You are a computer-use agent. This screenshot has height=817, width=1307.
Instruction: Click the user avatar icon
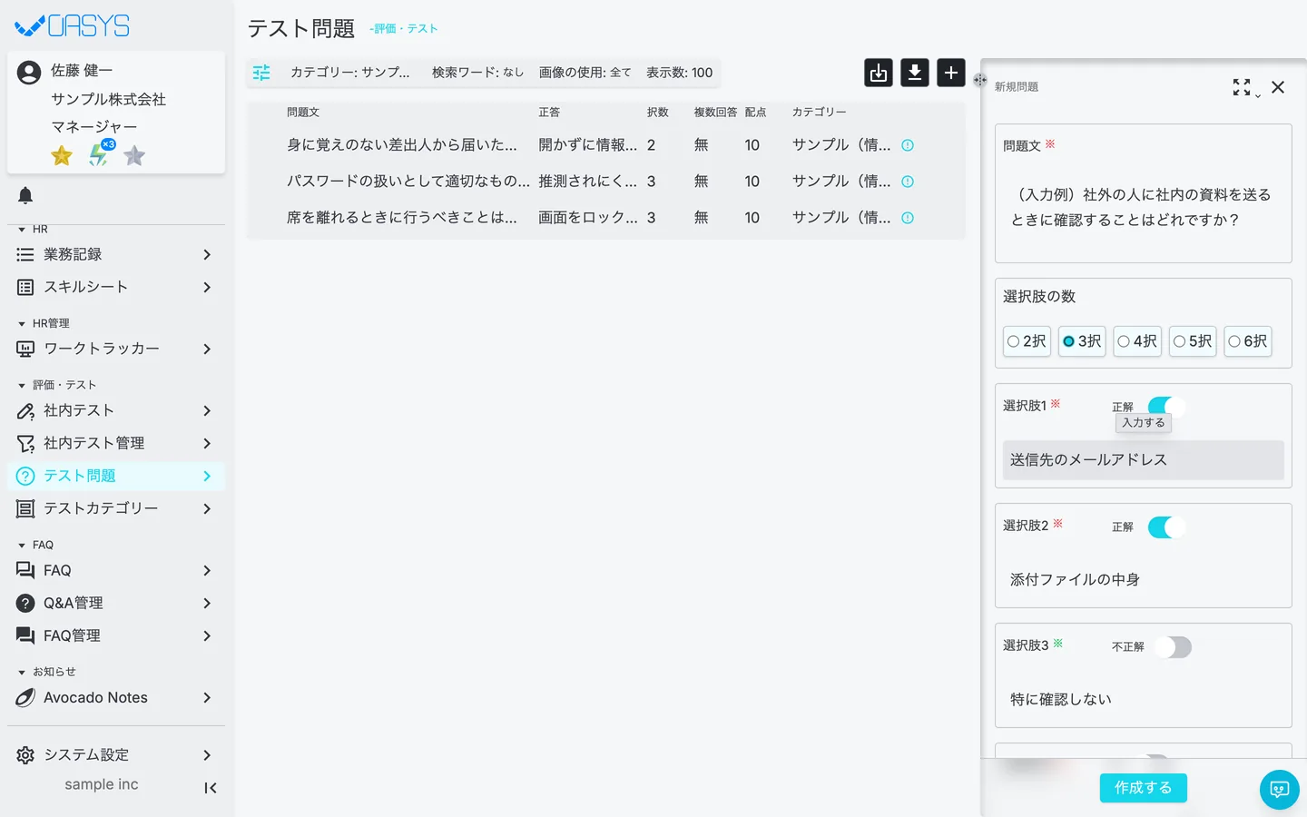[x=29, y=73]
